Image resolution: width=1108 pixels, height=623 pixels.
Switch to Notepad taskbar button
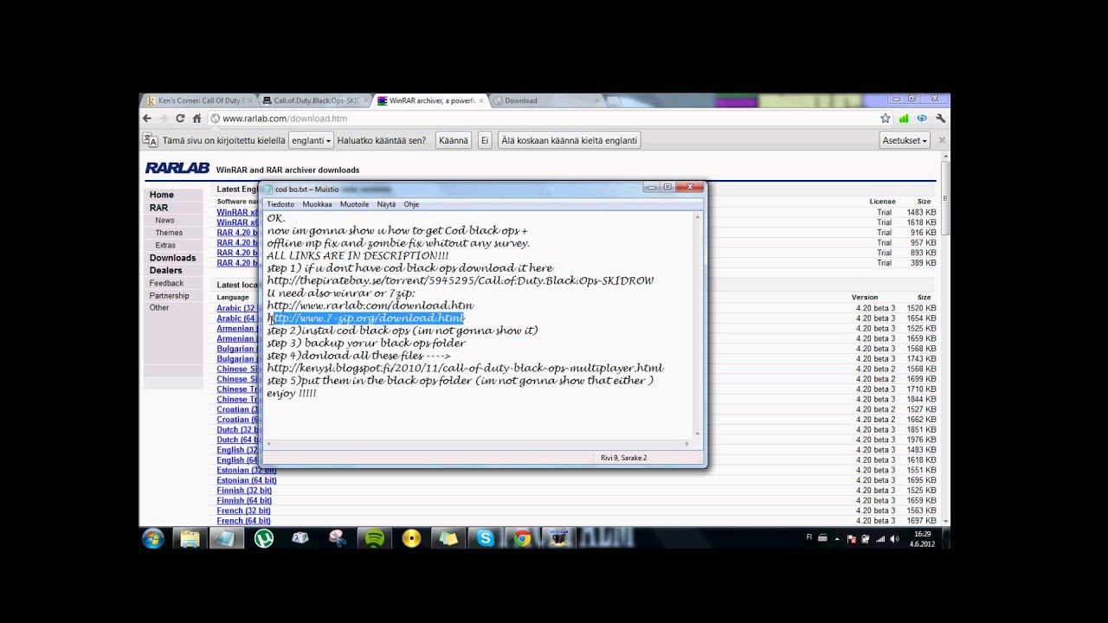coord(226,539)
